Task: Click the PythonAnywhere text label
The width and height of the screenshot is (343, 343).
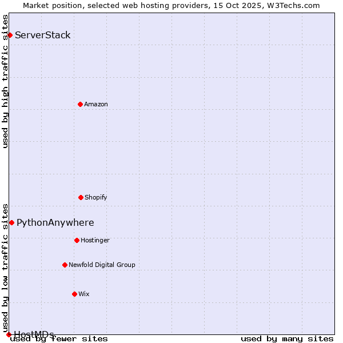Action: (x=55, y=223)
